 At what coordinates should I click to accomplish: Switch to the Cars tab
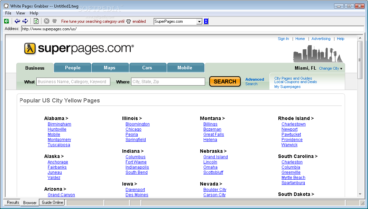click(x=148, y=68)
